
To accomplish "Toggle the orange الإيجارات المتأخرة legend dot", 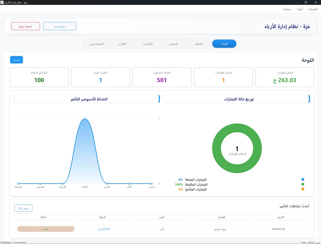I will point(303,189).
